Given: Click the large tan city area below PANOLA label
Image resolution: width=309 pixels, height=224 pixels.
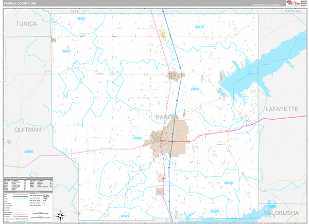Looking at the screenshot, I should (169, 139).
